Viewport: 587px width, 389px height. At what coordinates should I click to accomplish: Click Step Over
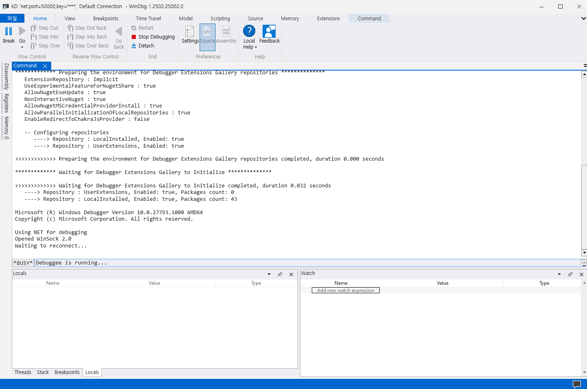click(x=46, y=46)
